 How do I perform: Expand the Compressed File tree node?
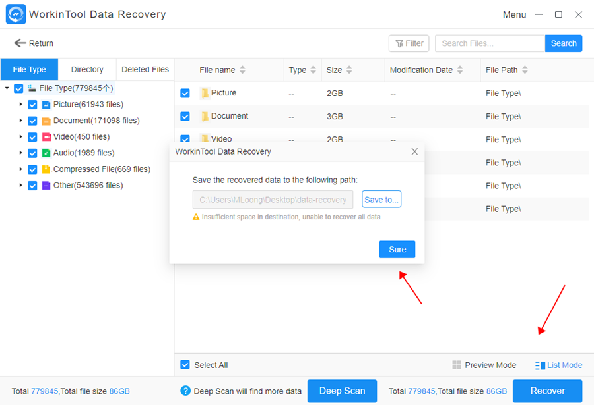tap(21, 169)
